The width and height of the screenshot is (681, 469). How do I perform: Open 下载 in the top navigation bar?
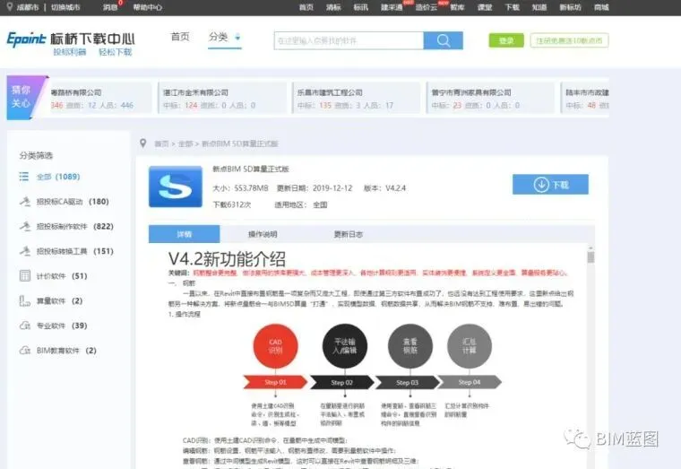click(512, 7)
